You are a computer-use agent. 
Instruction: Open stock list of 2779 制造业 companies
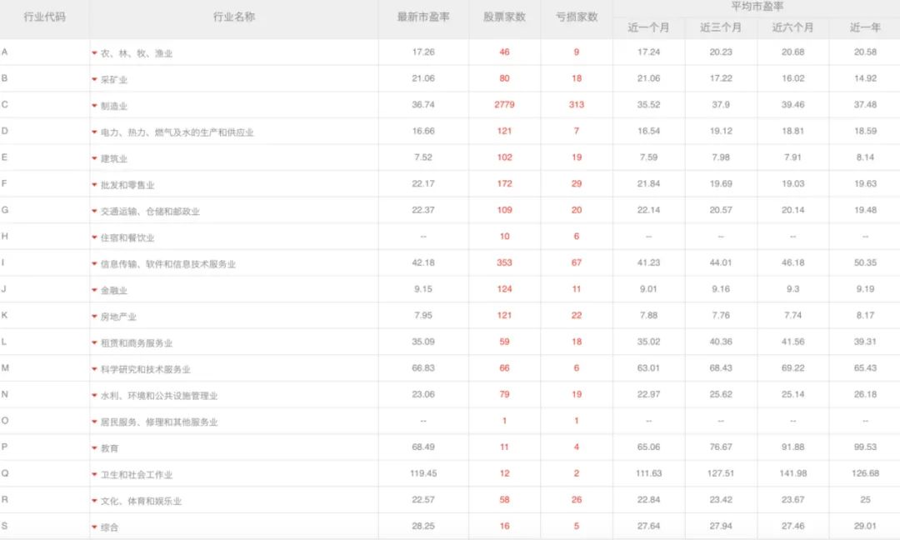[503, 106]
